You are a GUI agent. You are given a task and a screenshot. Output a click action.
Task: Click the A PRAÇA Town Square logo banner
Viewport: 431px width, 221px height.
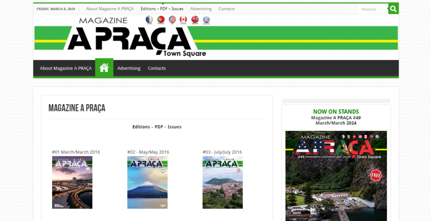tap(216, 37)
